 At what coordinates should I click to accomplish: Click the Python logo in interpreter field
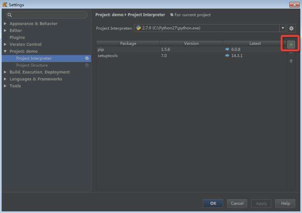pyautogui.click(x=138, y=28)
